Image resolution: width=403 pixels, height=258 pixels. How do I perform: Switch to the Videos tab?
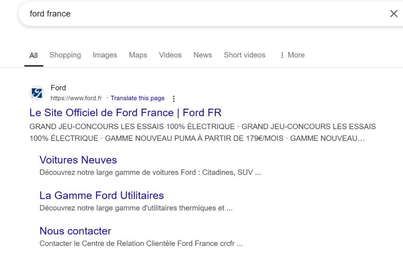170,55
